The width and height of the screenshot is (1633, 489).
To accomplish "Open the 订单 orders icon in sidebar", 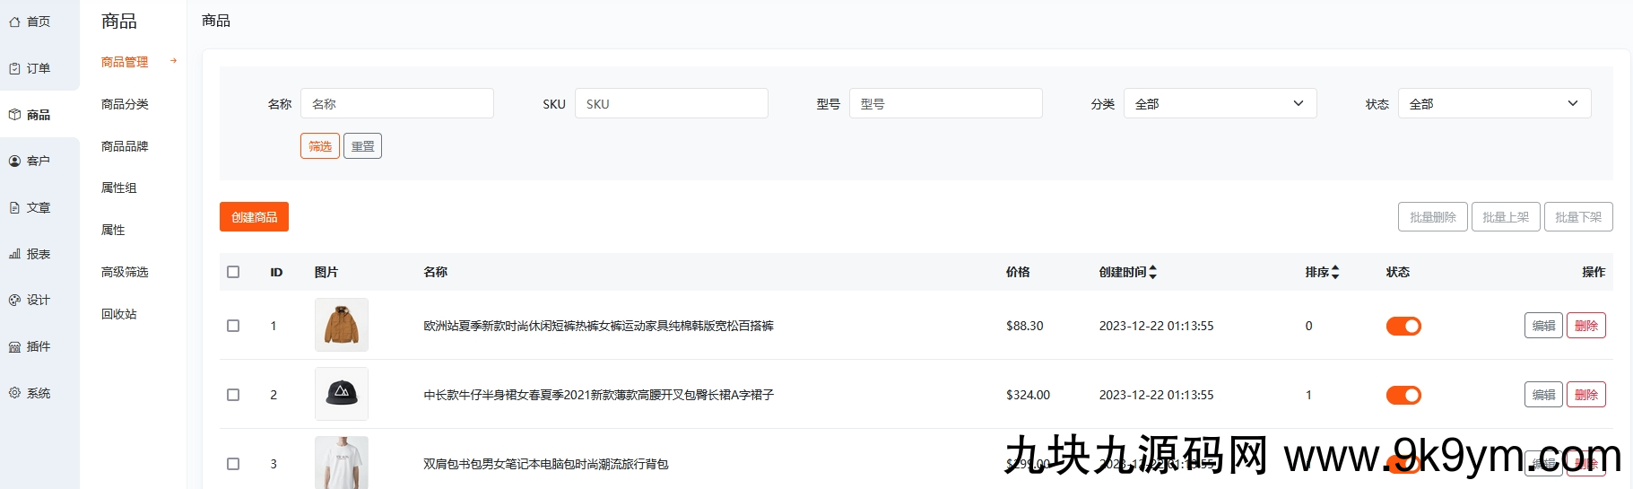I will [14, 68].
